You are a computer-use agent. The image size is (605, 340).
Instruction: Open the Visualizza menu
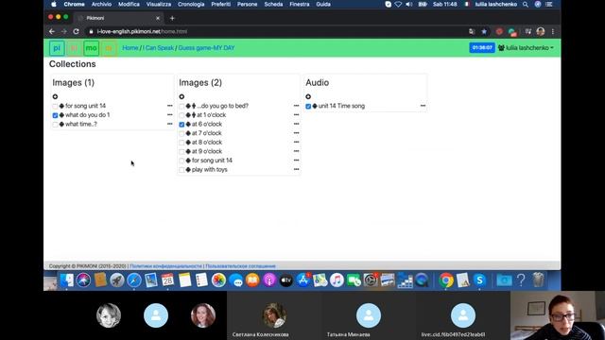click(x=159, y=4)
